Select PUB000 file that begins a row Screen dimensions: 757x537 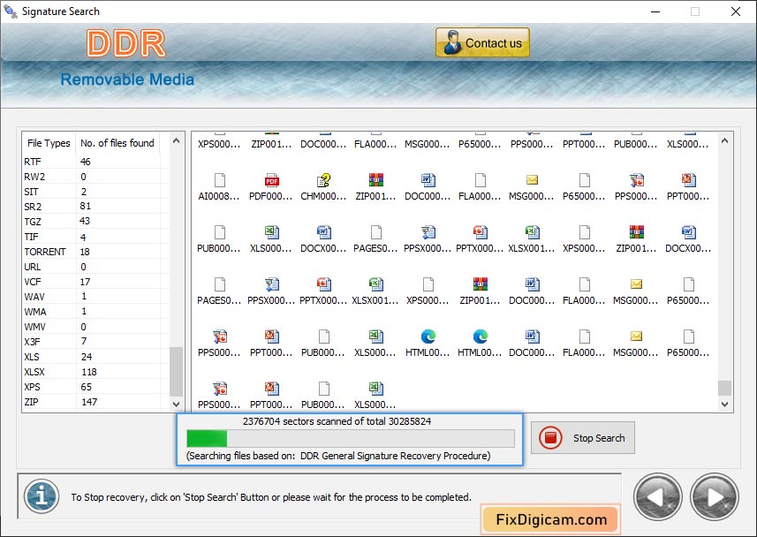(x=219, y=233)
